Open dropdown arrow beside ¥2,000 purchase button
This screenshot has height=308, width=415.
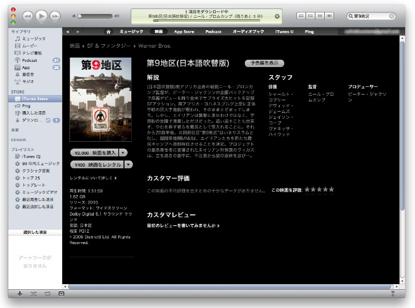pos(123,152)
